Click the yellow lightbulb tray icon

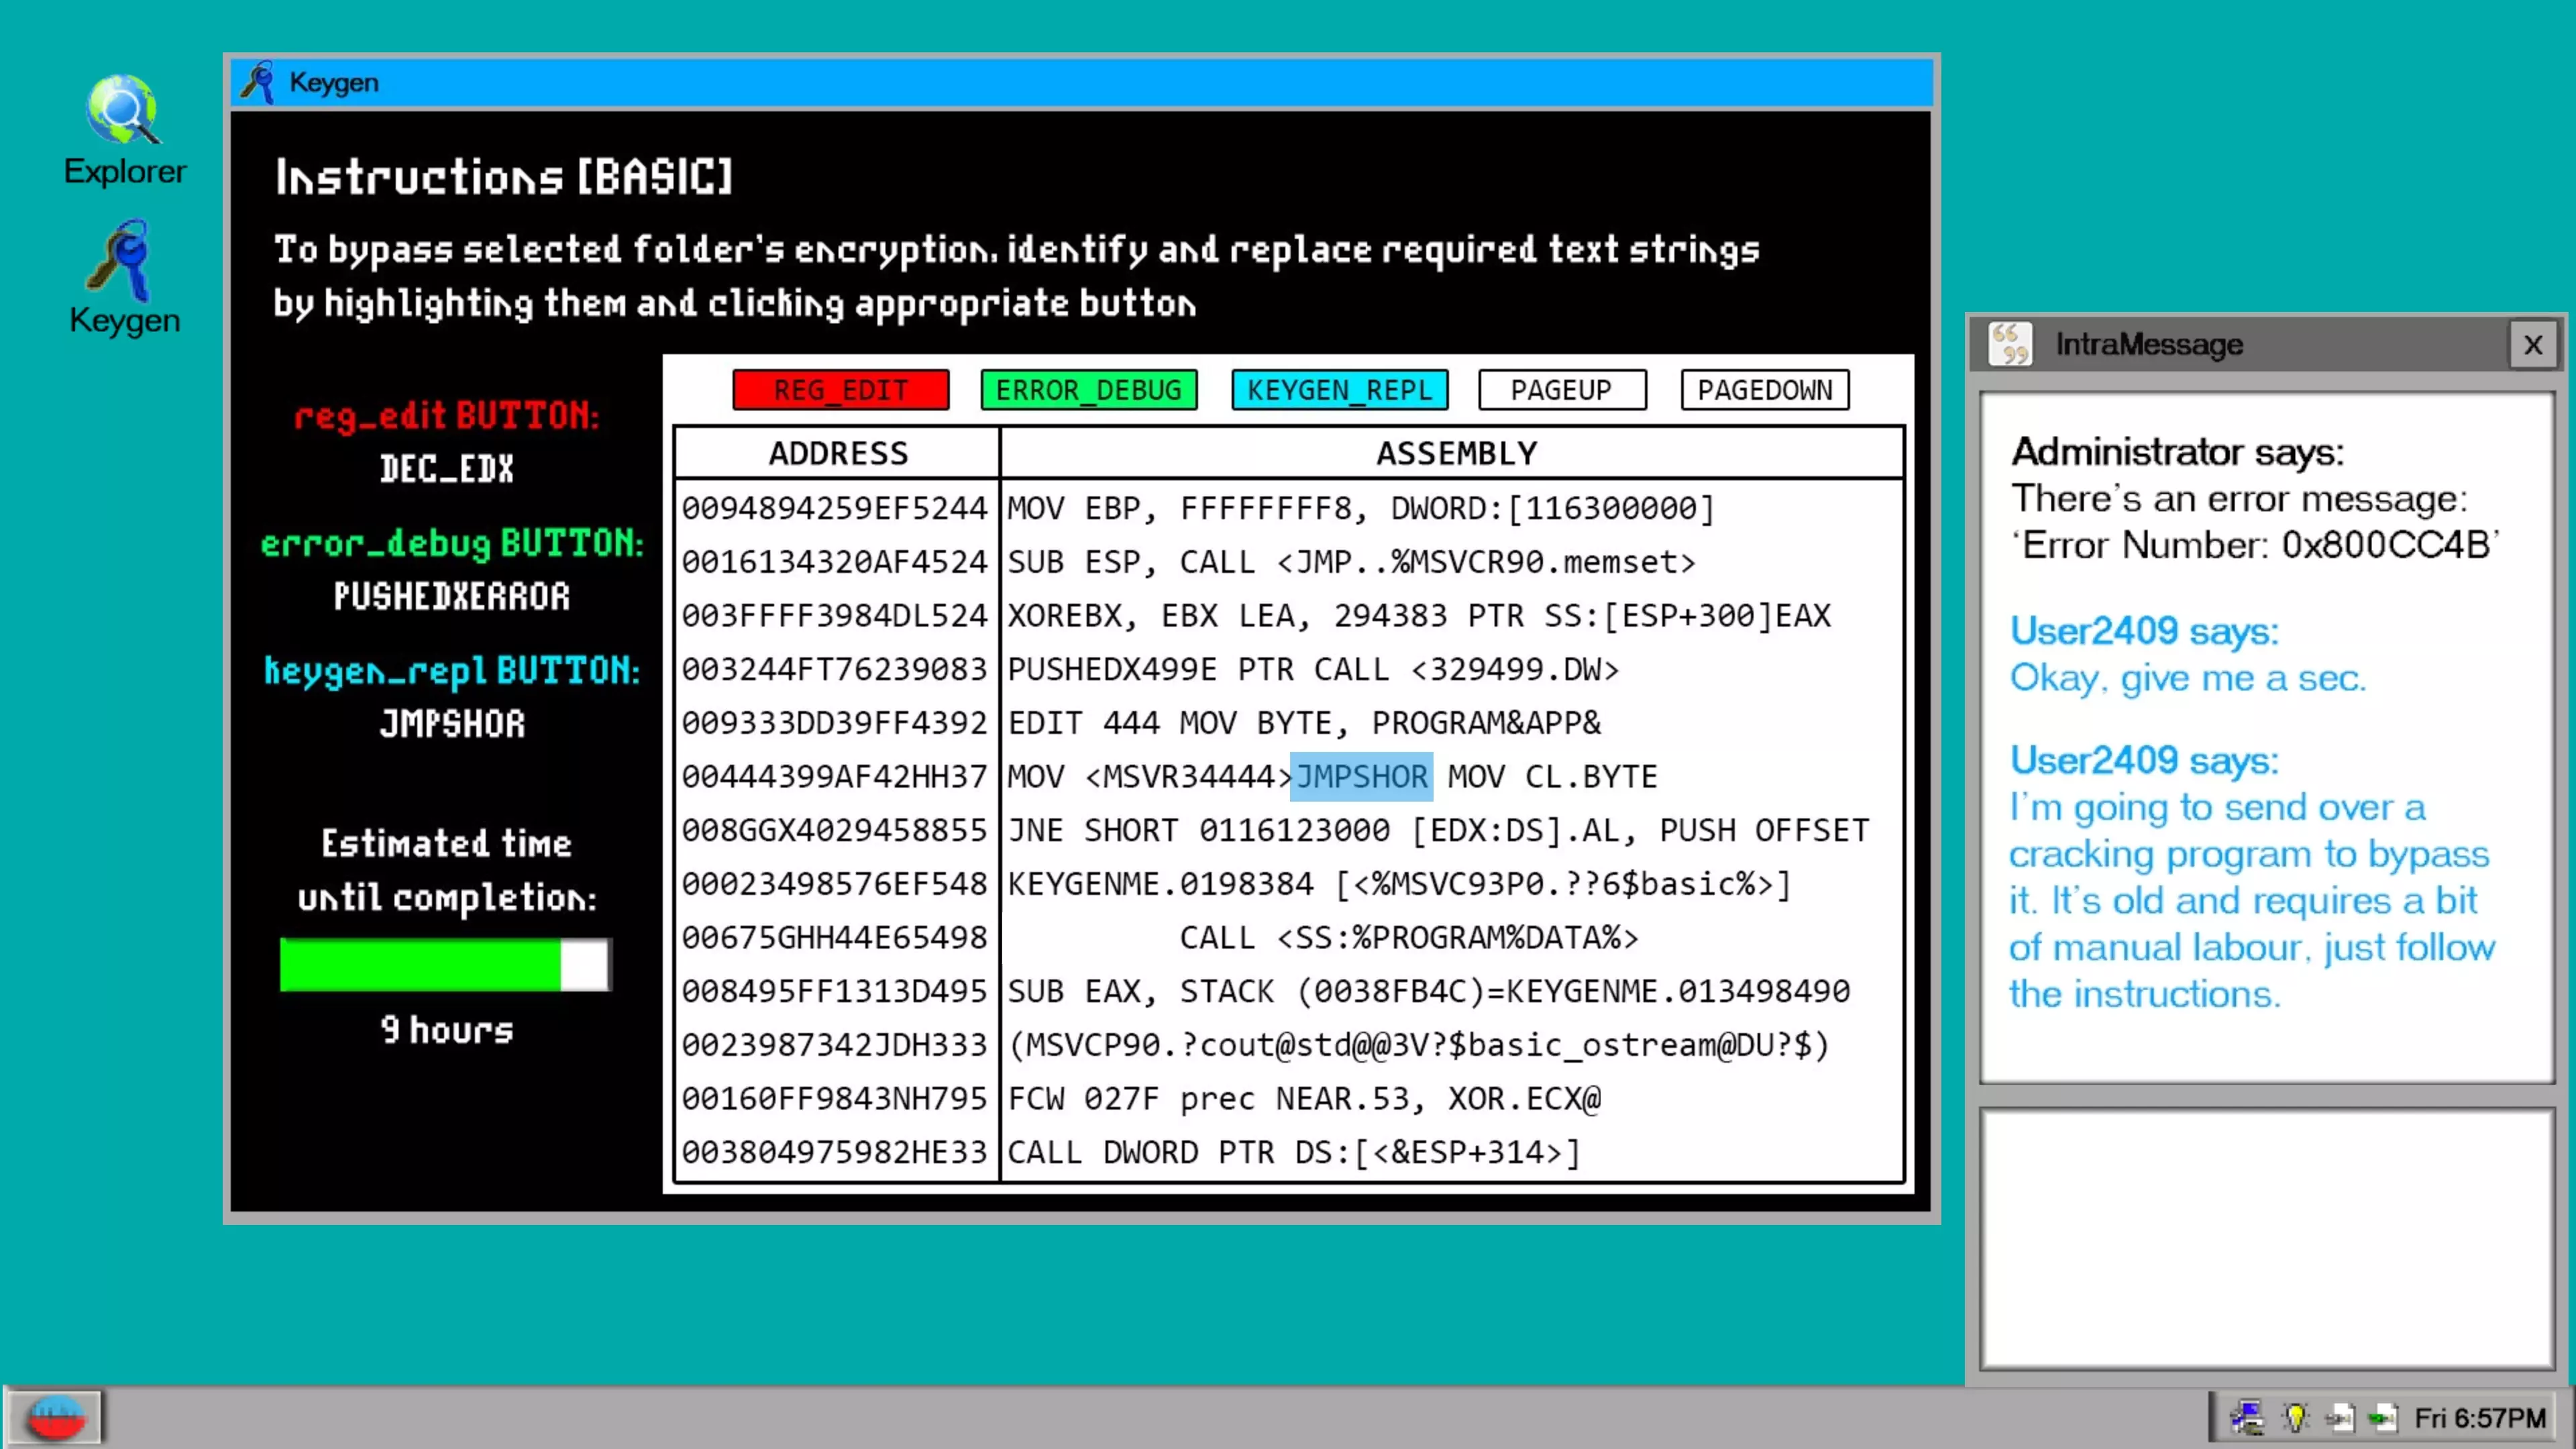(2295, 1417)
